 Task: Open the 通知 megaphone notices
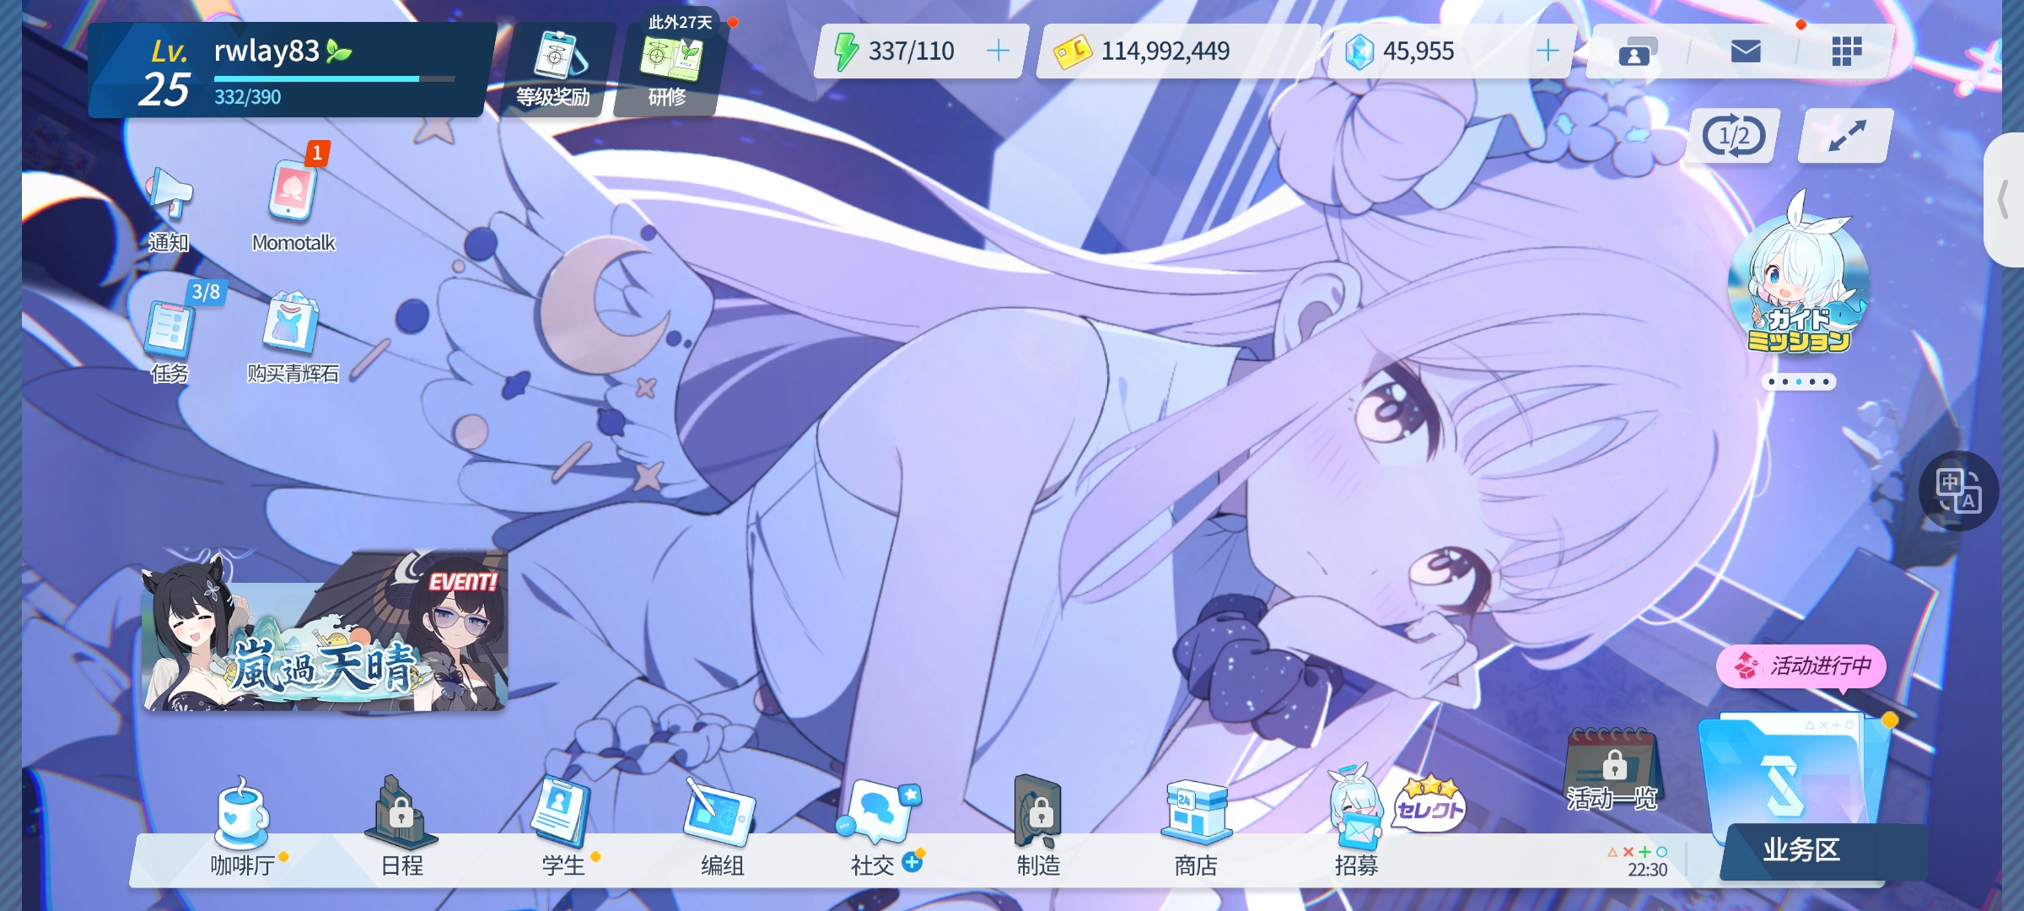(x=170, y=209)
